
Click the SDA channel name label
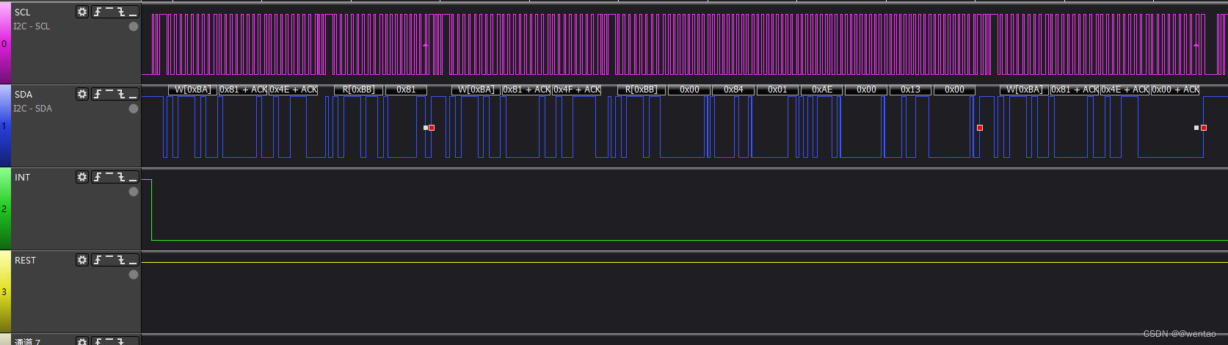23,95
